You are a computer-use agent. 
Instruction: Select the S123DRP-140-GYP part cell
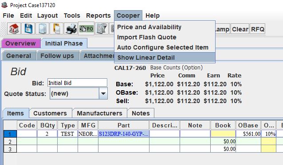124,134
